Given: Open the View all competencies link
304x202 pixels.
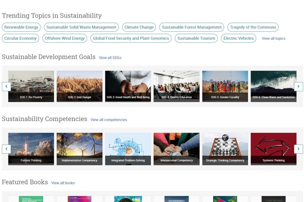Looking at the screenshot, I should tap(109, 120).
